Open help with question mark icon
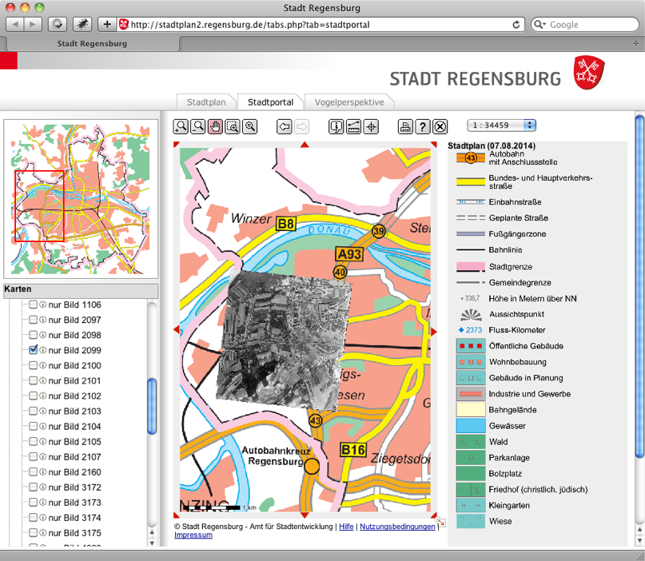 423,127
